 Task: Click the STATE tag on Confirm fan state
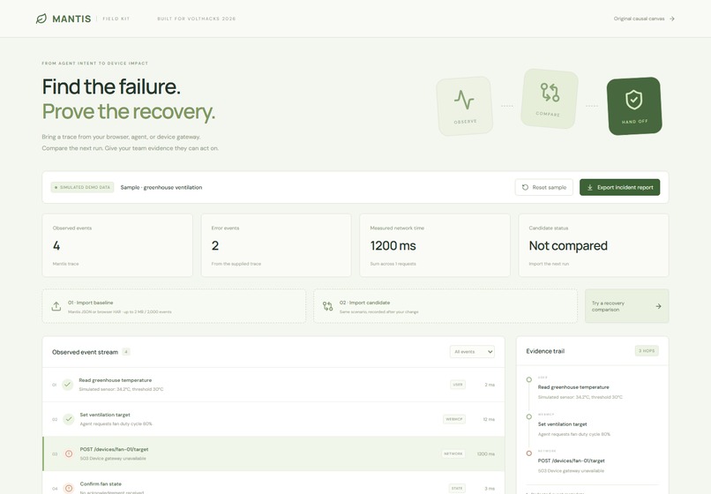coord(457,488)
